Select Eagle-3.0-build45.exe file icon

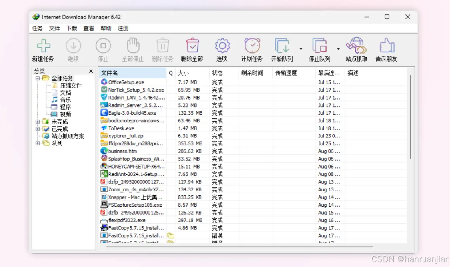click(104, 113)
